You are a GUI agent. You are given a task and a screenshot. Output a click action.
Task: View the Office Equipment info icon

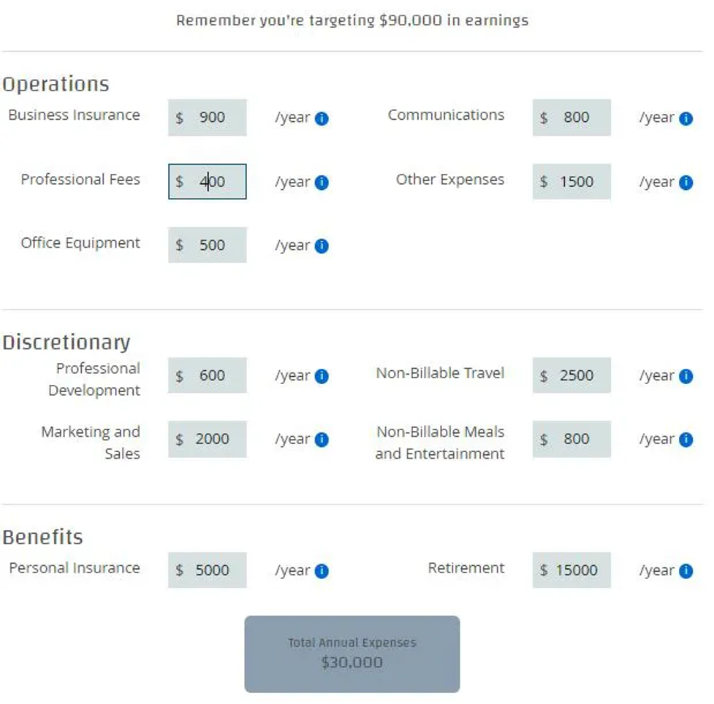coord(322,245)
